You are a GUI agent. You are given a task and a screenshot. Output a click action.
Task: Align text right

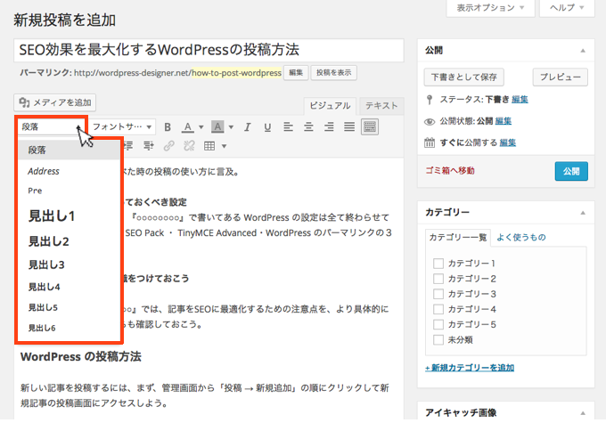tap(329, 126)
